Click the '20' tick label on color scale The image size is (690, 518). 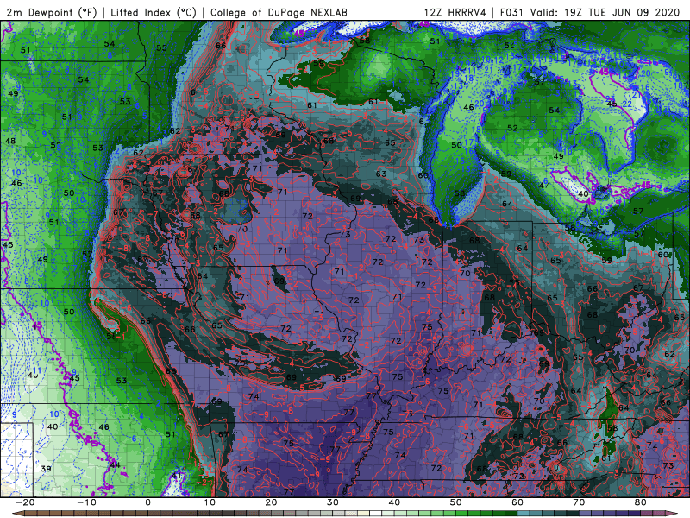pyautogui.click(x=271, y=502)
